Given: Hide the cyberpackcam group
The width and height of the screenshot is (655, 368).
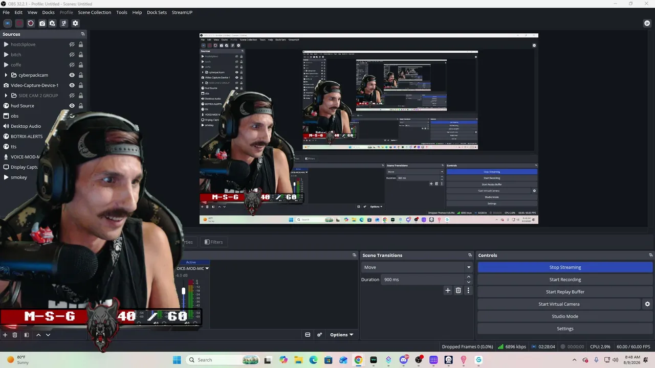Looking at the screenshot, I should click(72, 75).
